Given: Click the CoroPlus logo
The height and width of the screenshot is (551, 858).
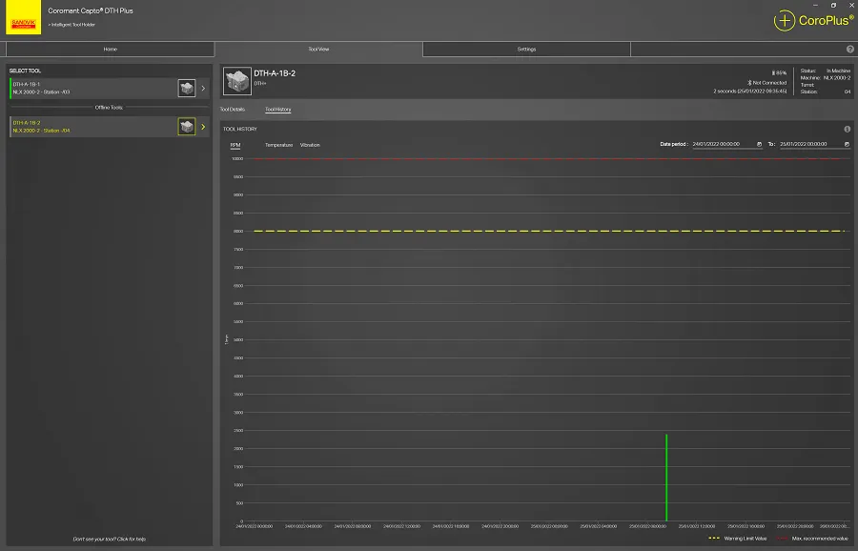Looking at the screenshot, I should [813, 20].
